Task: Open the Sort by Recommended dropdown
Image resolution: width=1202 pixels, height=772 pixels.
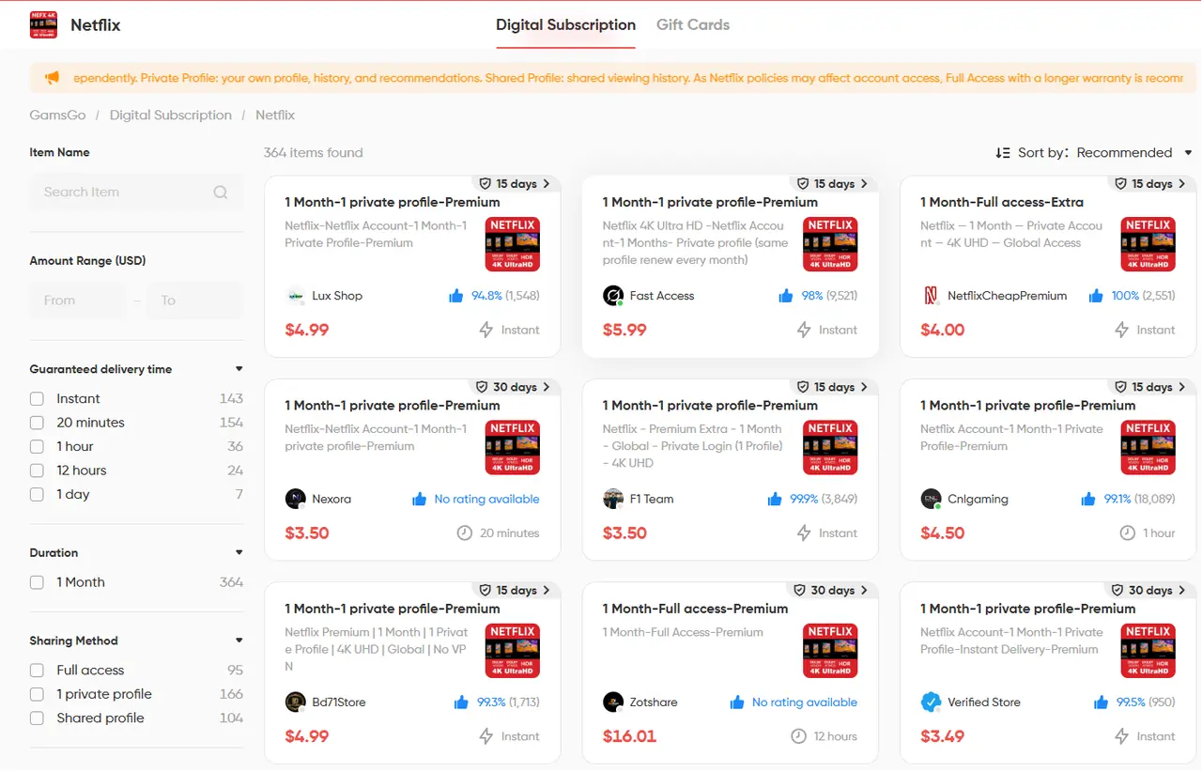Action: 1134,153
